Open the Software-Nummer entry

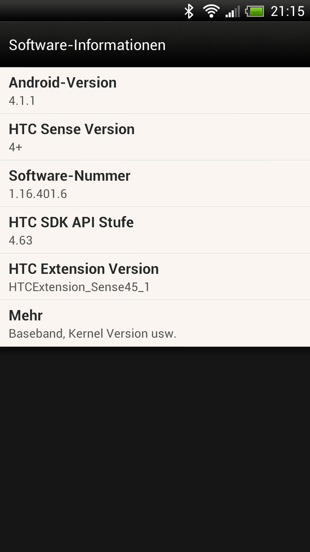tap(155, 184)
